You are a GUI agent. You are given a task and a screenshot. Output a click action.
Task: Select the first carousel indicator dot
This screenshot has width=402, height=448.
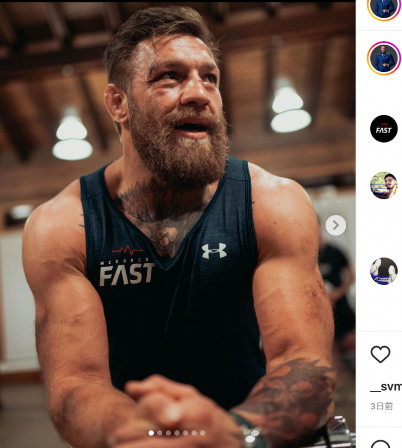(x=151, y=433)
